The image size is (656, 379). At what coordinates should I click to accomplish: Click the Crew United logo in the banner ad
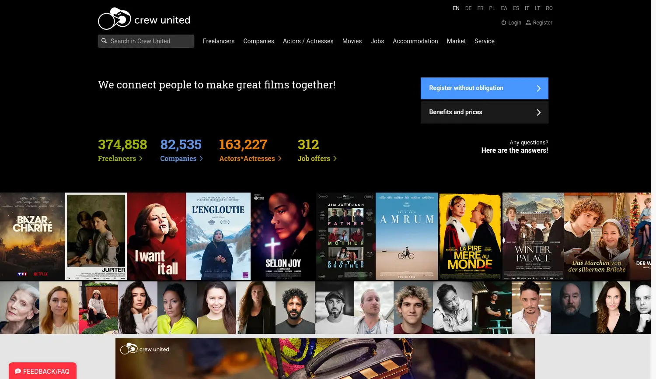point(144,349)
